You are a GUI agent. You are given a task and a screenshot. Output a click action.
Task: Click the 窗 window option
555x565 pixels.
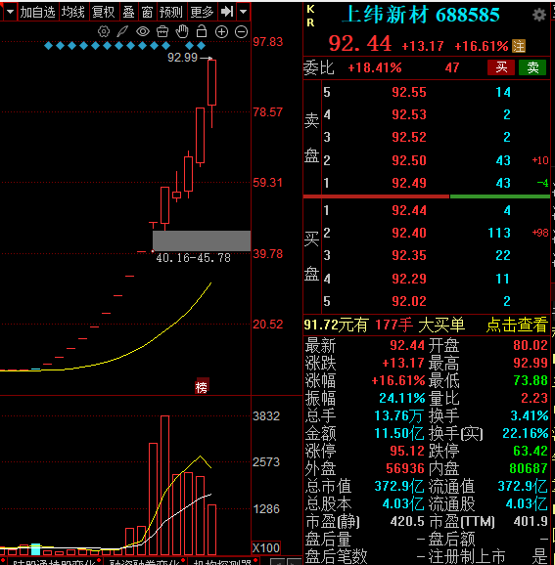(147, 12)
